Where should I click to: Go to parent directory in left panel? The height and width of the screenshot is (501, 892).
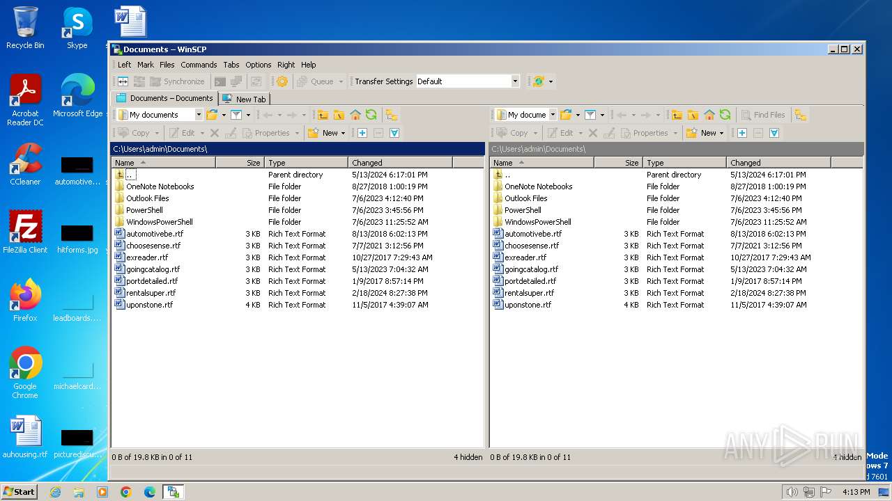[323, 115]
